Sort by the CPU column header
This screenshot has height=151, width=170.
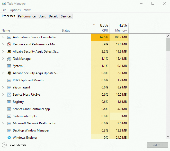(x=100, y=28)
